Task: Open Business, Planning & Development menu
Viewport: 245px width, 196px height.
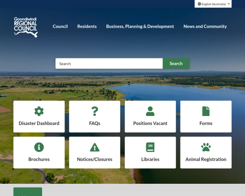Action: pyautogui.click(x=140, y=27)
